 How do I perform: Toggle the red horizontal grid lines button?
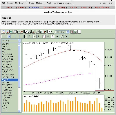coord(72,32)
